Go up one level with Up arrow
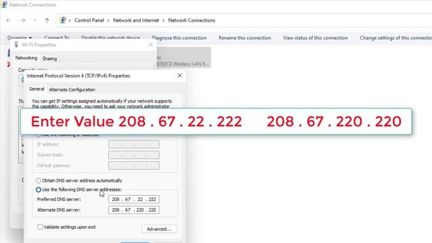The width and height of the screenshot is (432, 243). pyautogui.click(x=47, y=20)
